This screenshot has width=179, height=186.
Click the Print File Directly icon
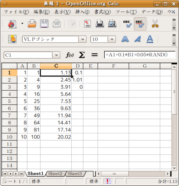point(100,24)
